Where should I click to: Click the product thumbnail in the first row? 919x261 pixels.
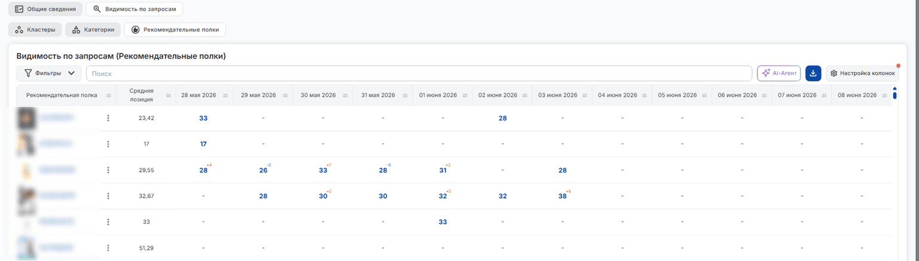click(27, 118)
